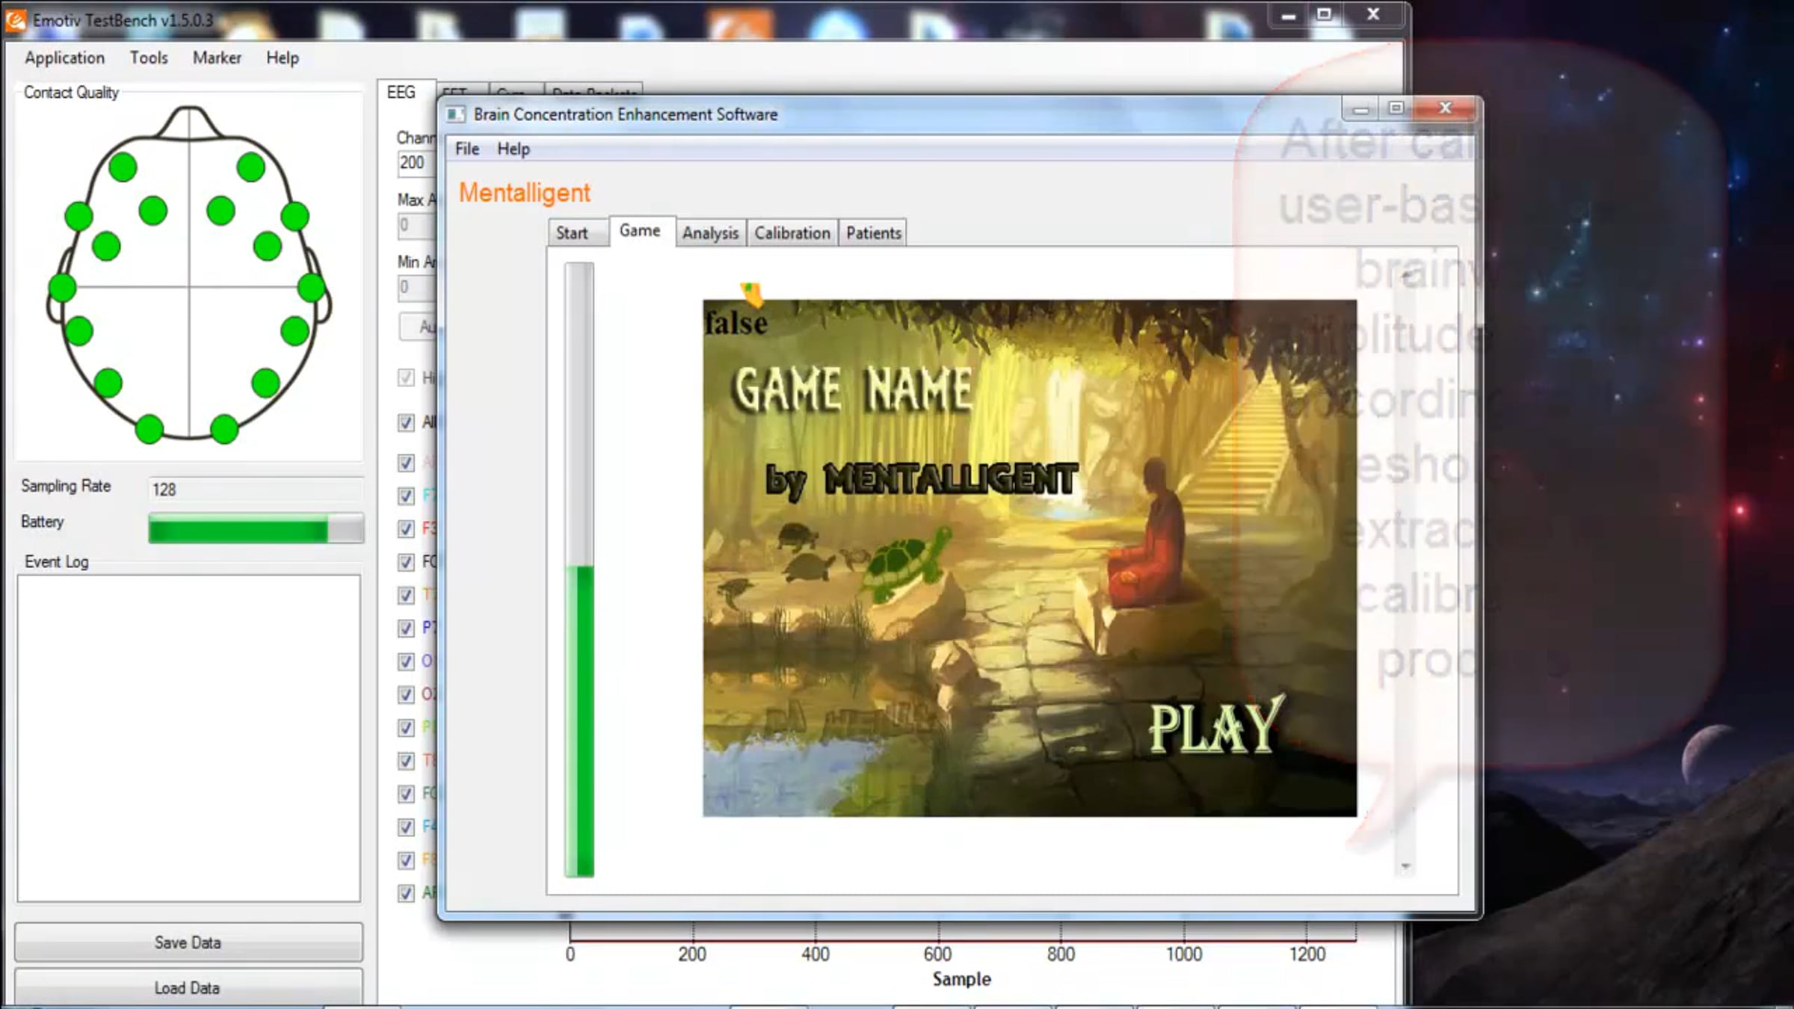Open the Patients tab
The image size is (1794, 1009).
873,233
